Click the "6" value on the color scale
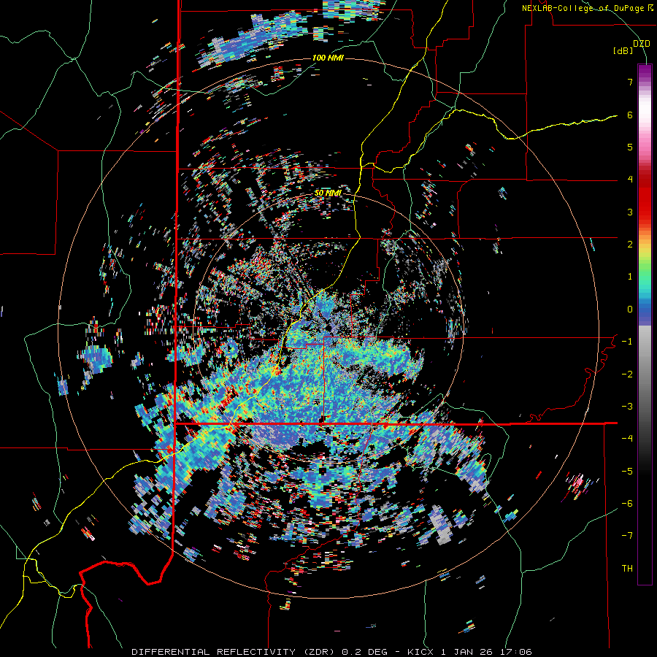Image resolution: width=657 pixels, height=657 pixels. tap(630, 115)
